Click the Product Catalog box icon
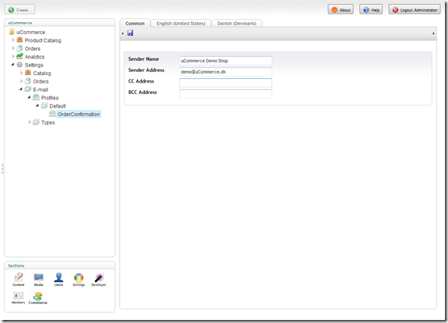Image resolution: width=448 pixels, height=323 pixels. click(x=20, y=40)
